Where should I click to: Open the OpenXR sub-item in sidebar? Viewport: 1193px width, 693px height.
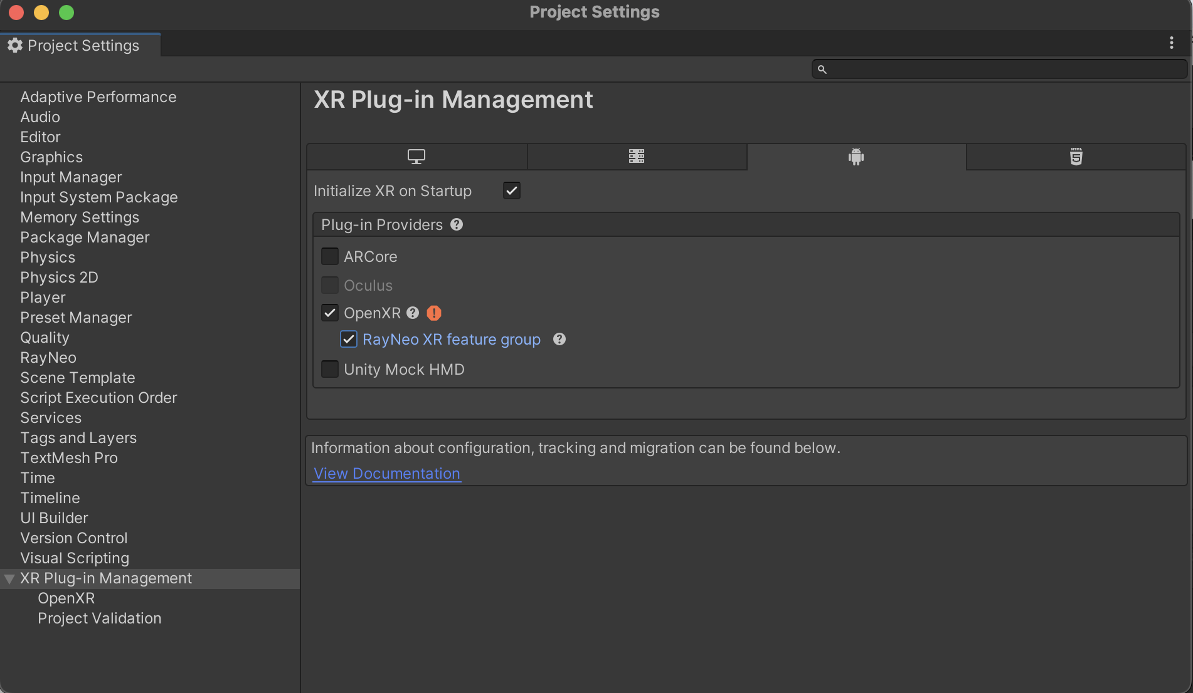tap(66, 598)
